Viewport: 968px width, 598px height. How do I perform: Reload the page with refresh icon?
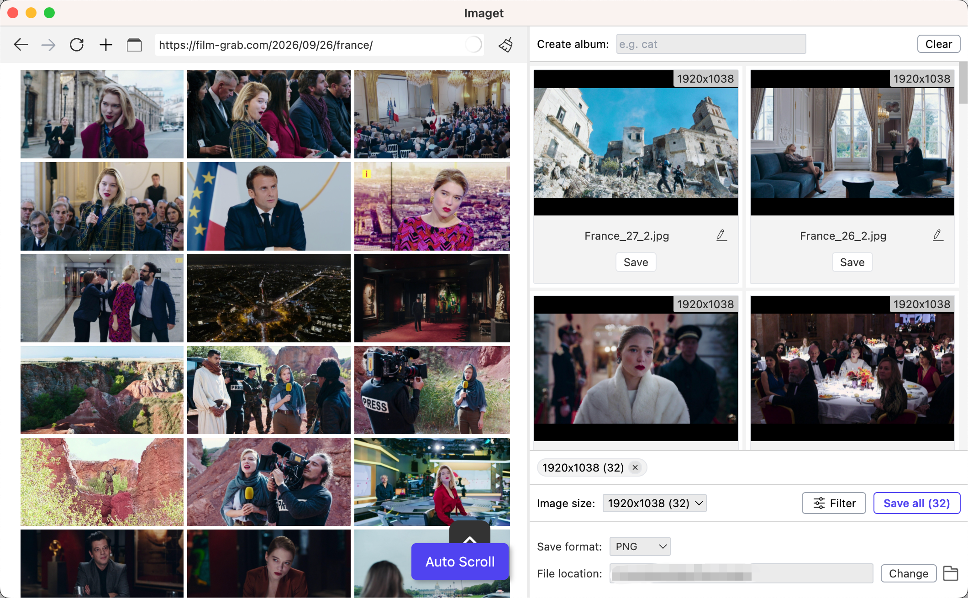[77, 45]
